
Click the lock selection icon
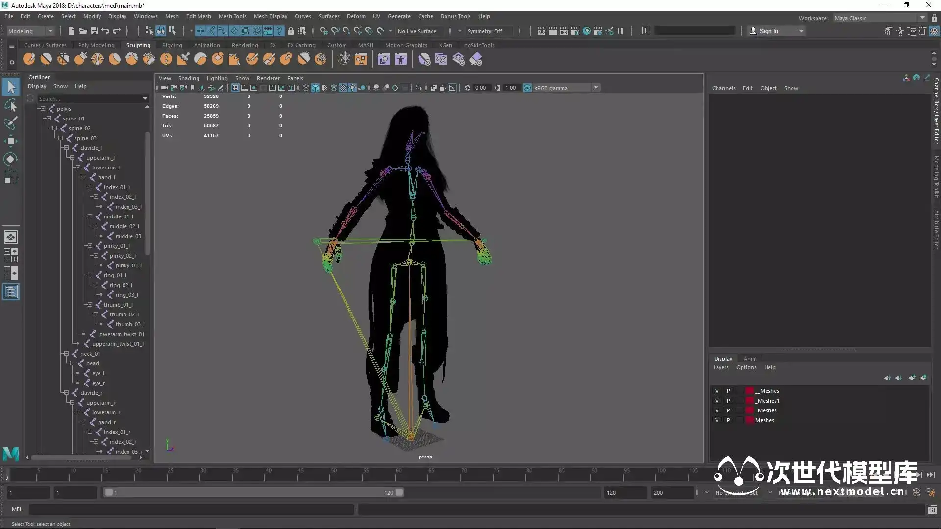tap(291, 31)
